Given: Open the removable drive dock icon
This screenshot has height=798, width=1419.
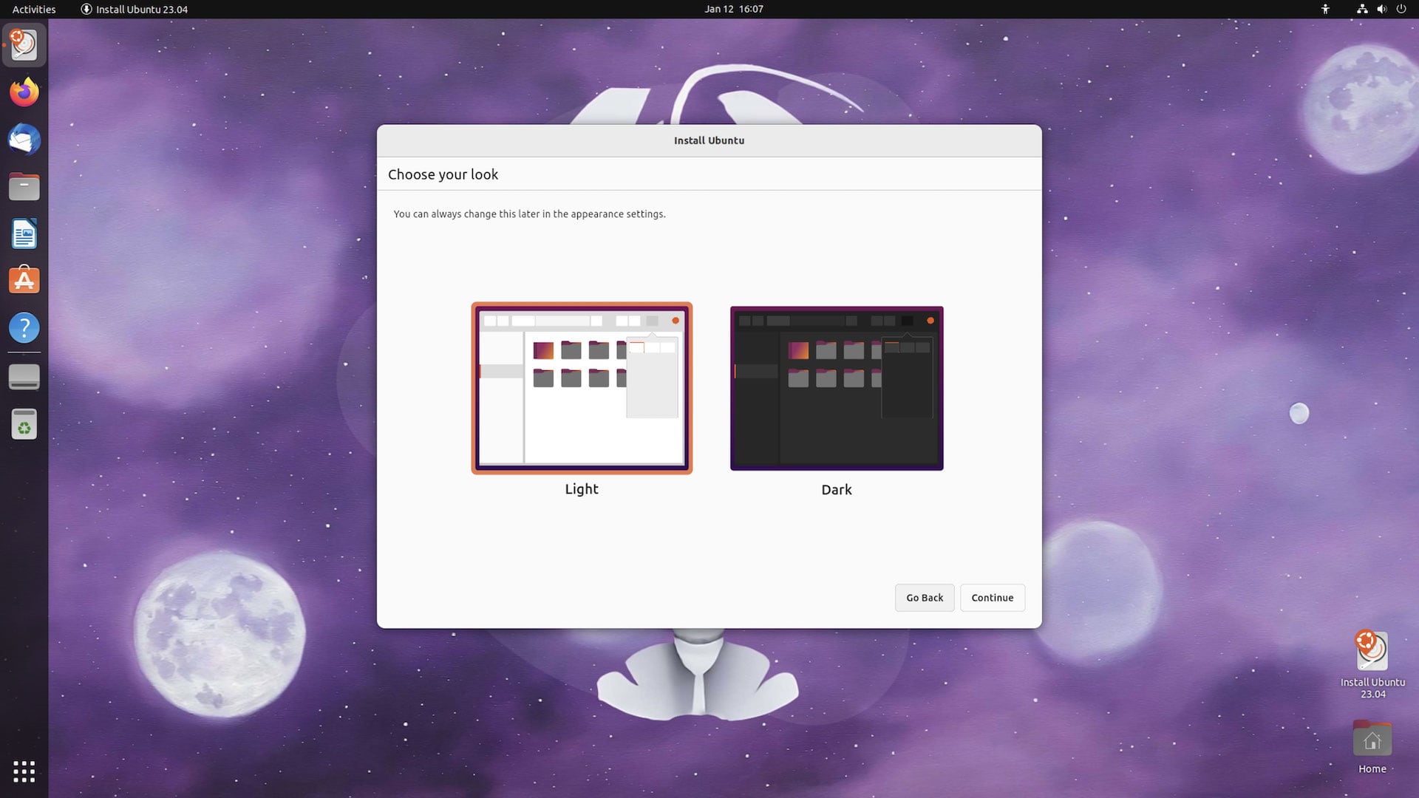Looking at the screenshot, I should point(24,377).
